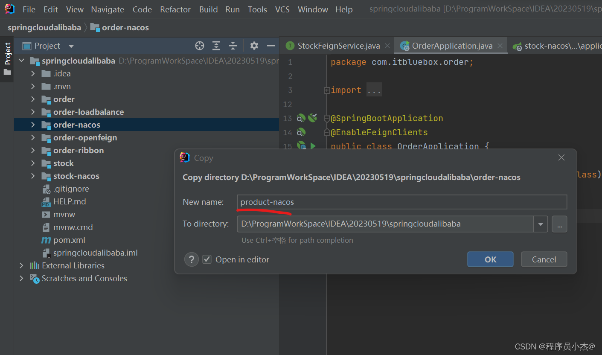
Task: Click the Spring gutter icon on line 13
Action: [x=301, y=118]
